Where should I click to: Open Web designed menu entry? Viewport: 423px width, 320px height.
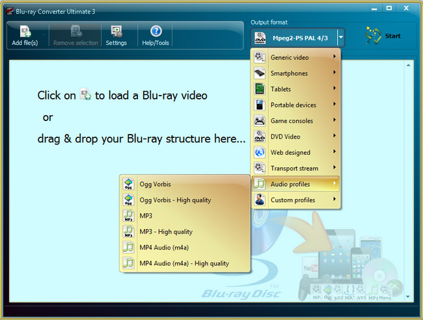click(295, 152)
